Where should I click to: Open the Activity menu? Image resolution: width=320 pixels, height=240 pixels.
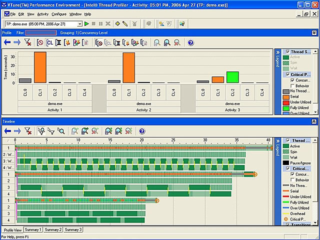click(43, 14)
